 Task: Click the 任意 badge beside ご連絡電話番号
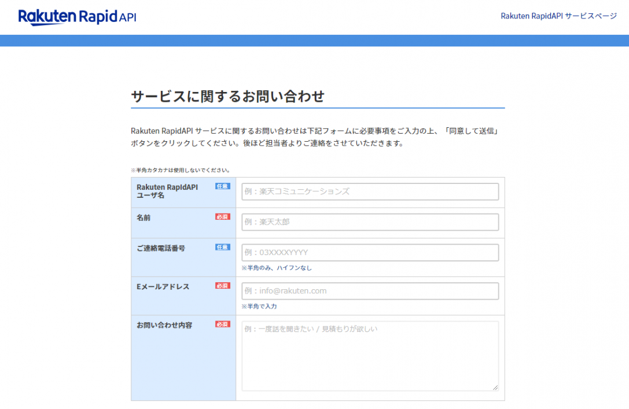(223, 248)
